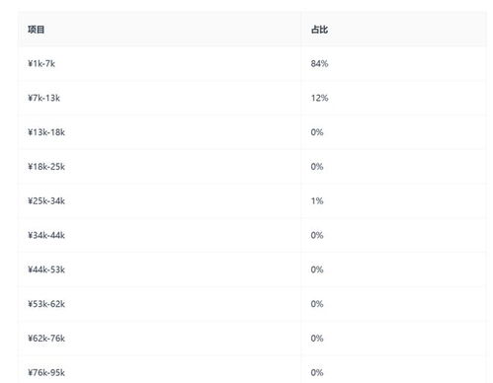Select the ¥25k-34k row label

[46, 201]
